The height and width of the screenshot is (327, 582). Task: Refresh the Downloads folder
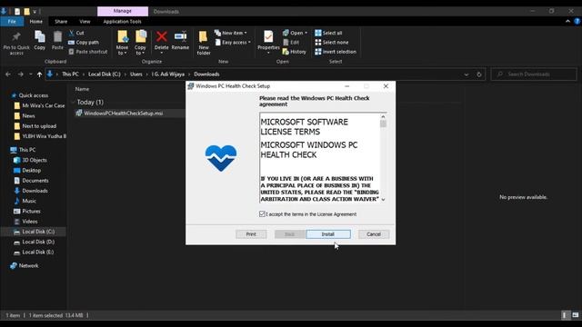click(479, 74)
